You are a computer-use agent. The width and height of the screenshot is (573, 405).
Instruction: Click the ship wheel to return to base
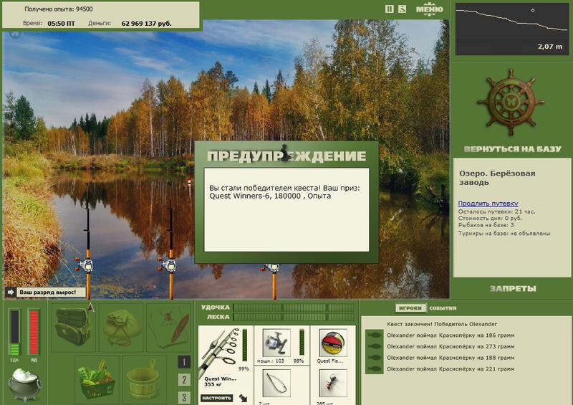click(511, 101)
